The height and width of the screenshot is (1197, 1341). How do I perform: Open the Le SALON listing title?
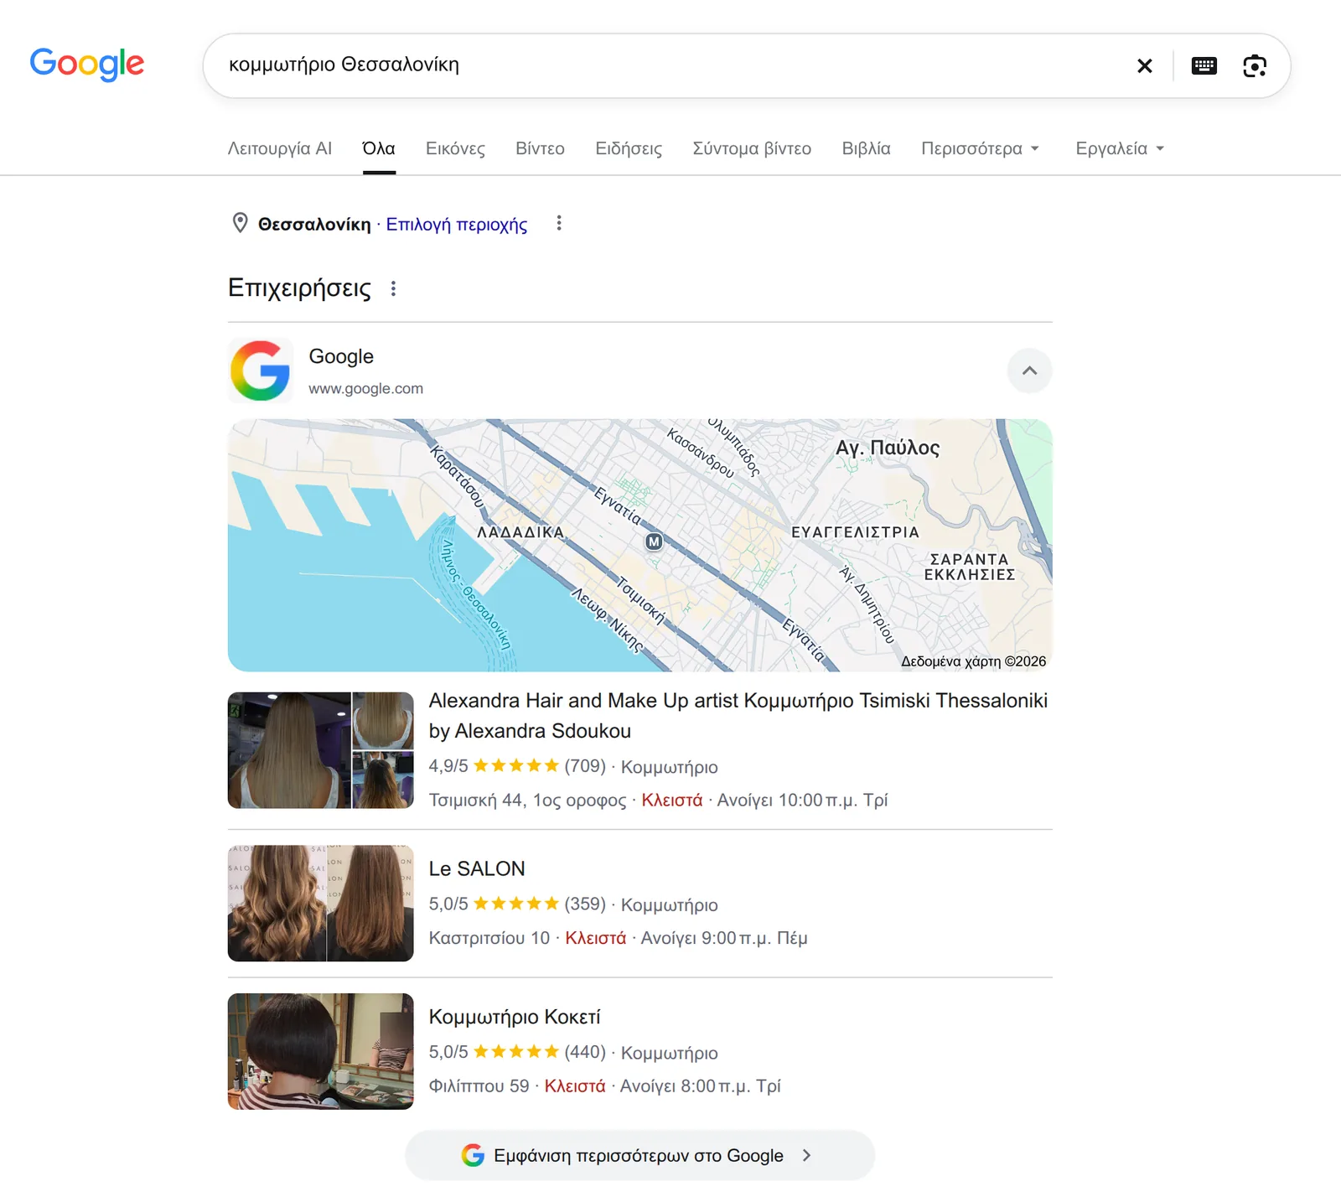[x=477, y=869]
